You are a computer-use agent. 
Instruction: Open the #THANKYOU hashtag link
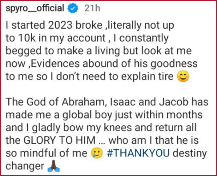138,153
